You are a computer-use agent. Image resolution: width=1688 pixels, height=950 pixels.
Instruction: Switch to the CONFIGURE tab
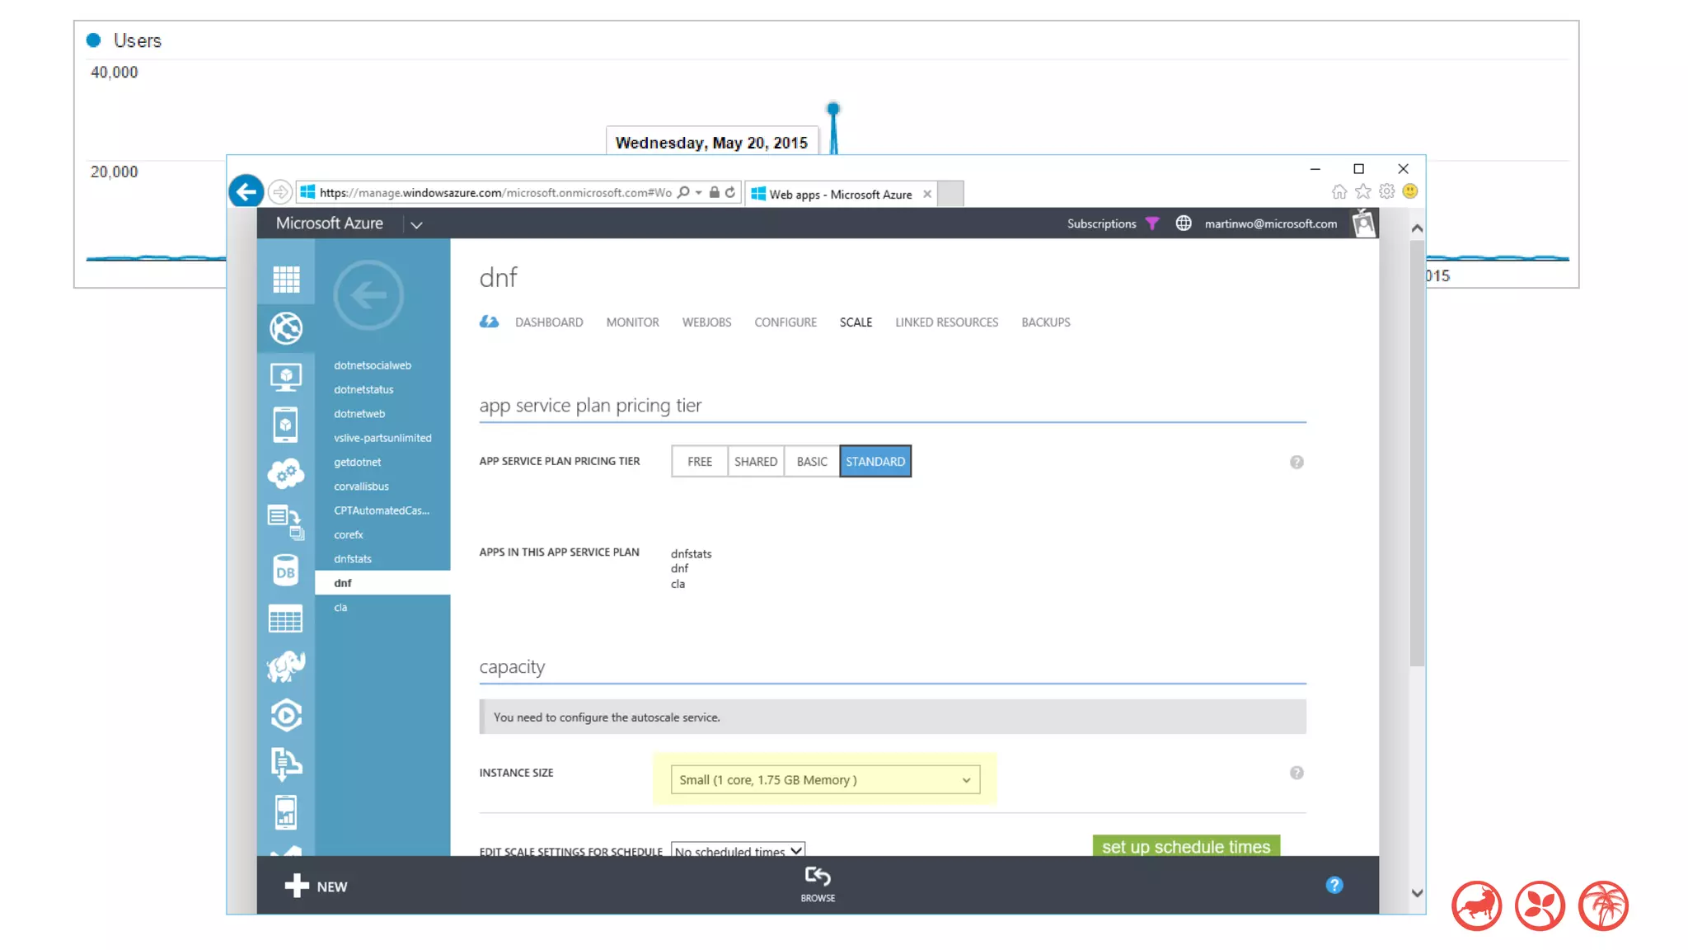tap(785, 322)
